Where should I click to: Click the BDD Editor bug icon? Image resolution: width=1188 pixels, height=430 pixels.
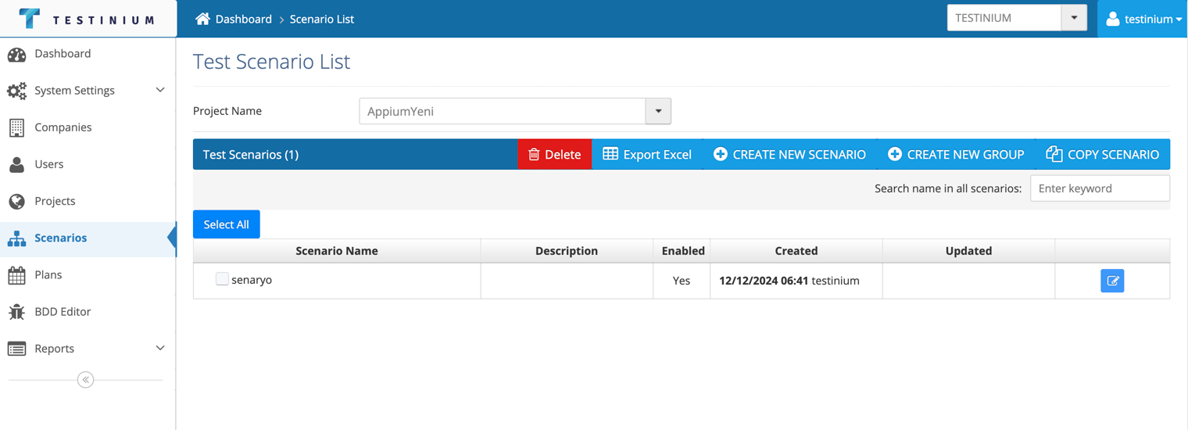(x=16, y=312)
